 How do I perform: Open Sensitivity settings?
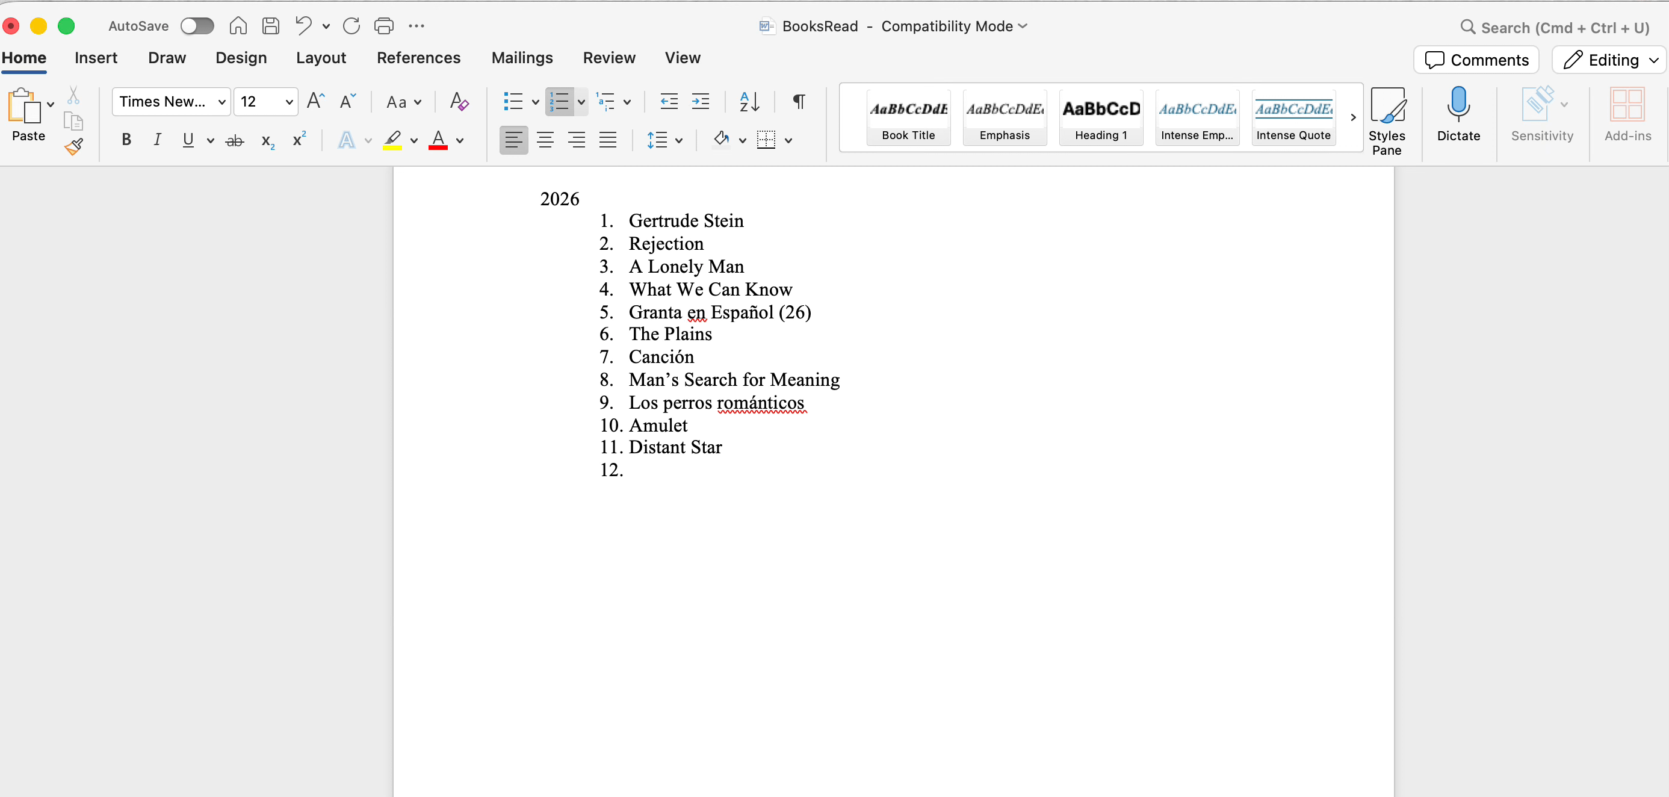click(1541, 114)
